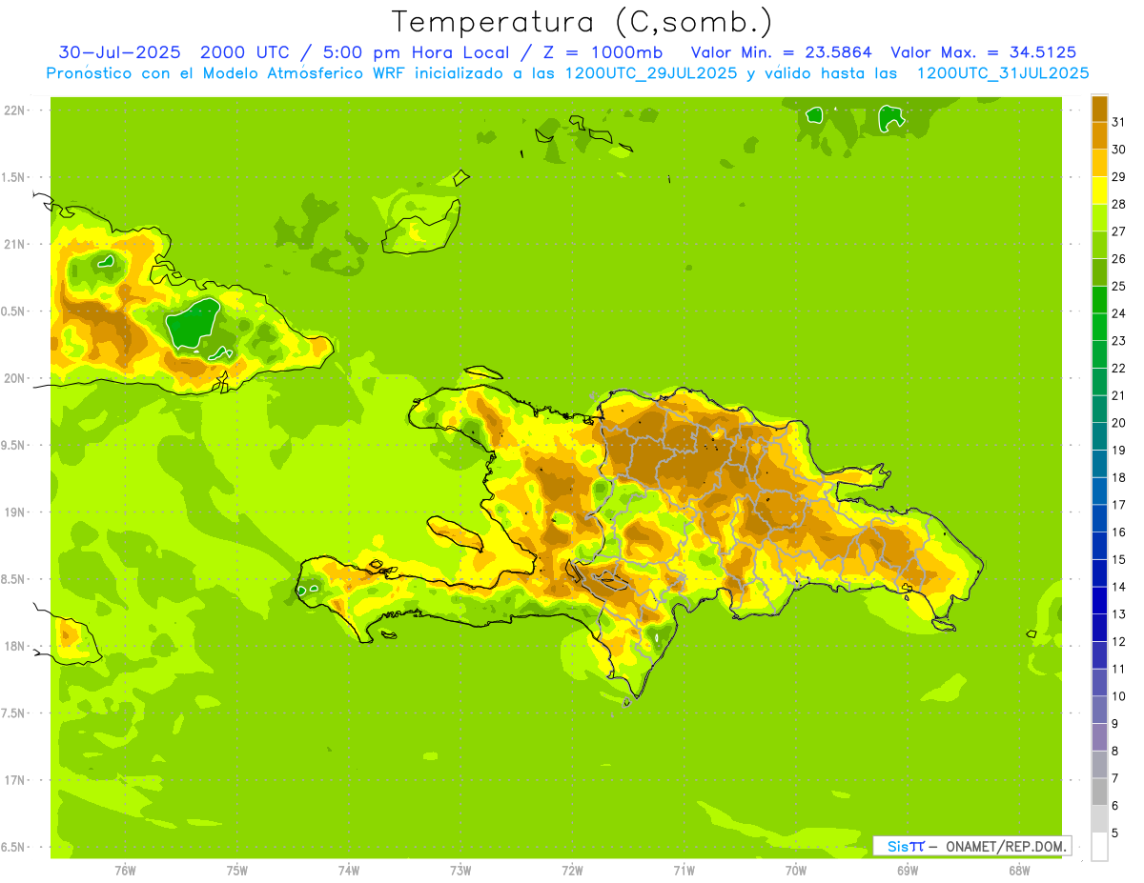Click the '74W' longitude axis label
Viewport: 1144px width, 883px height.
349,871
